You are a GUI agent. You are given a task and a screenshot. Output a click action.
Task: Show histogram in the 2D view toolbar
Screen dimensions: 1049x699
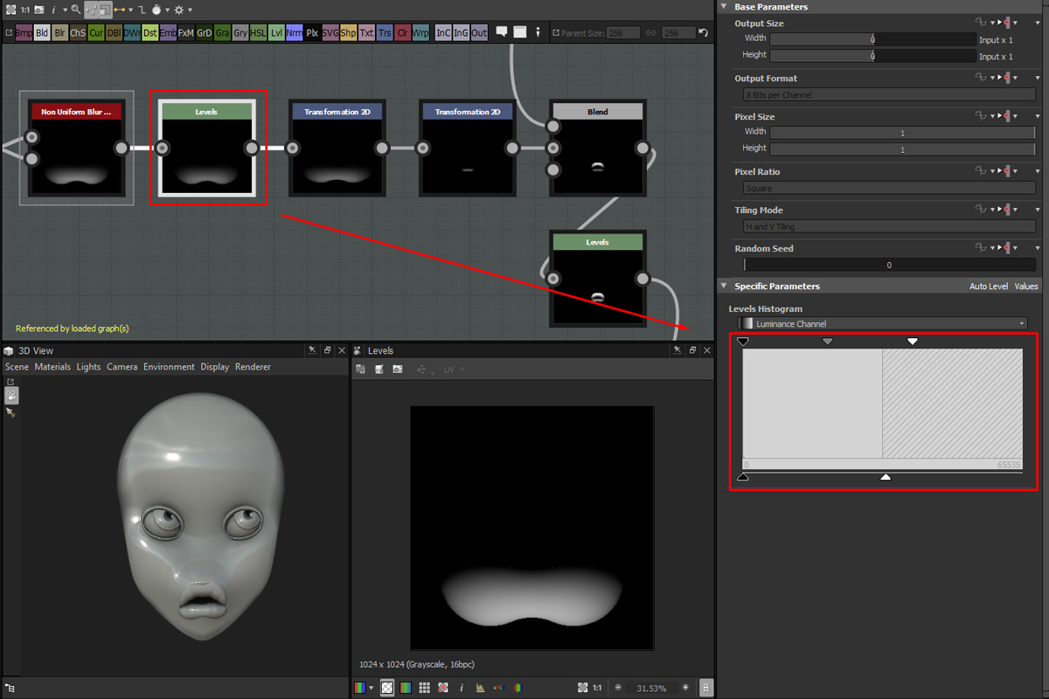pyautogui.click(x=479, y=688)
